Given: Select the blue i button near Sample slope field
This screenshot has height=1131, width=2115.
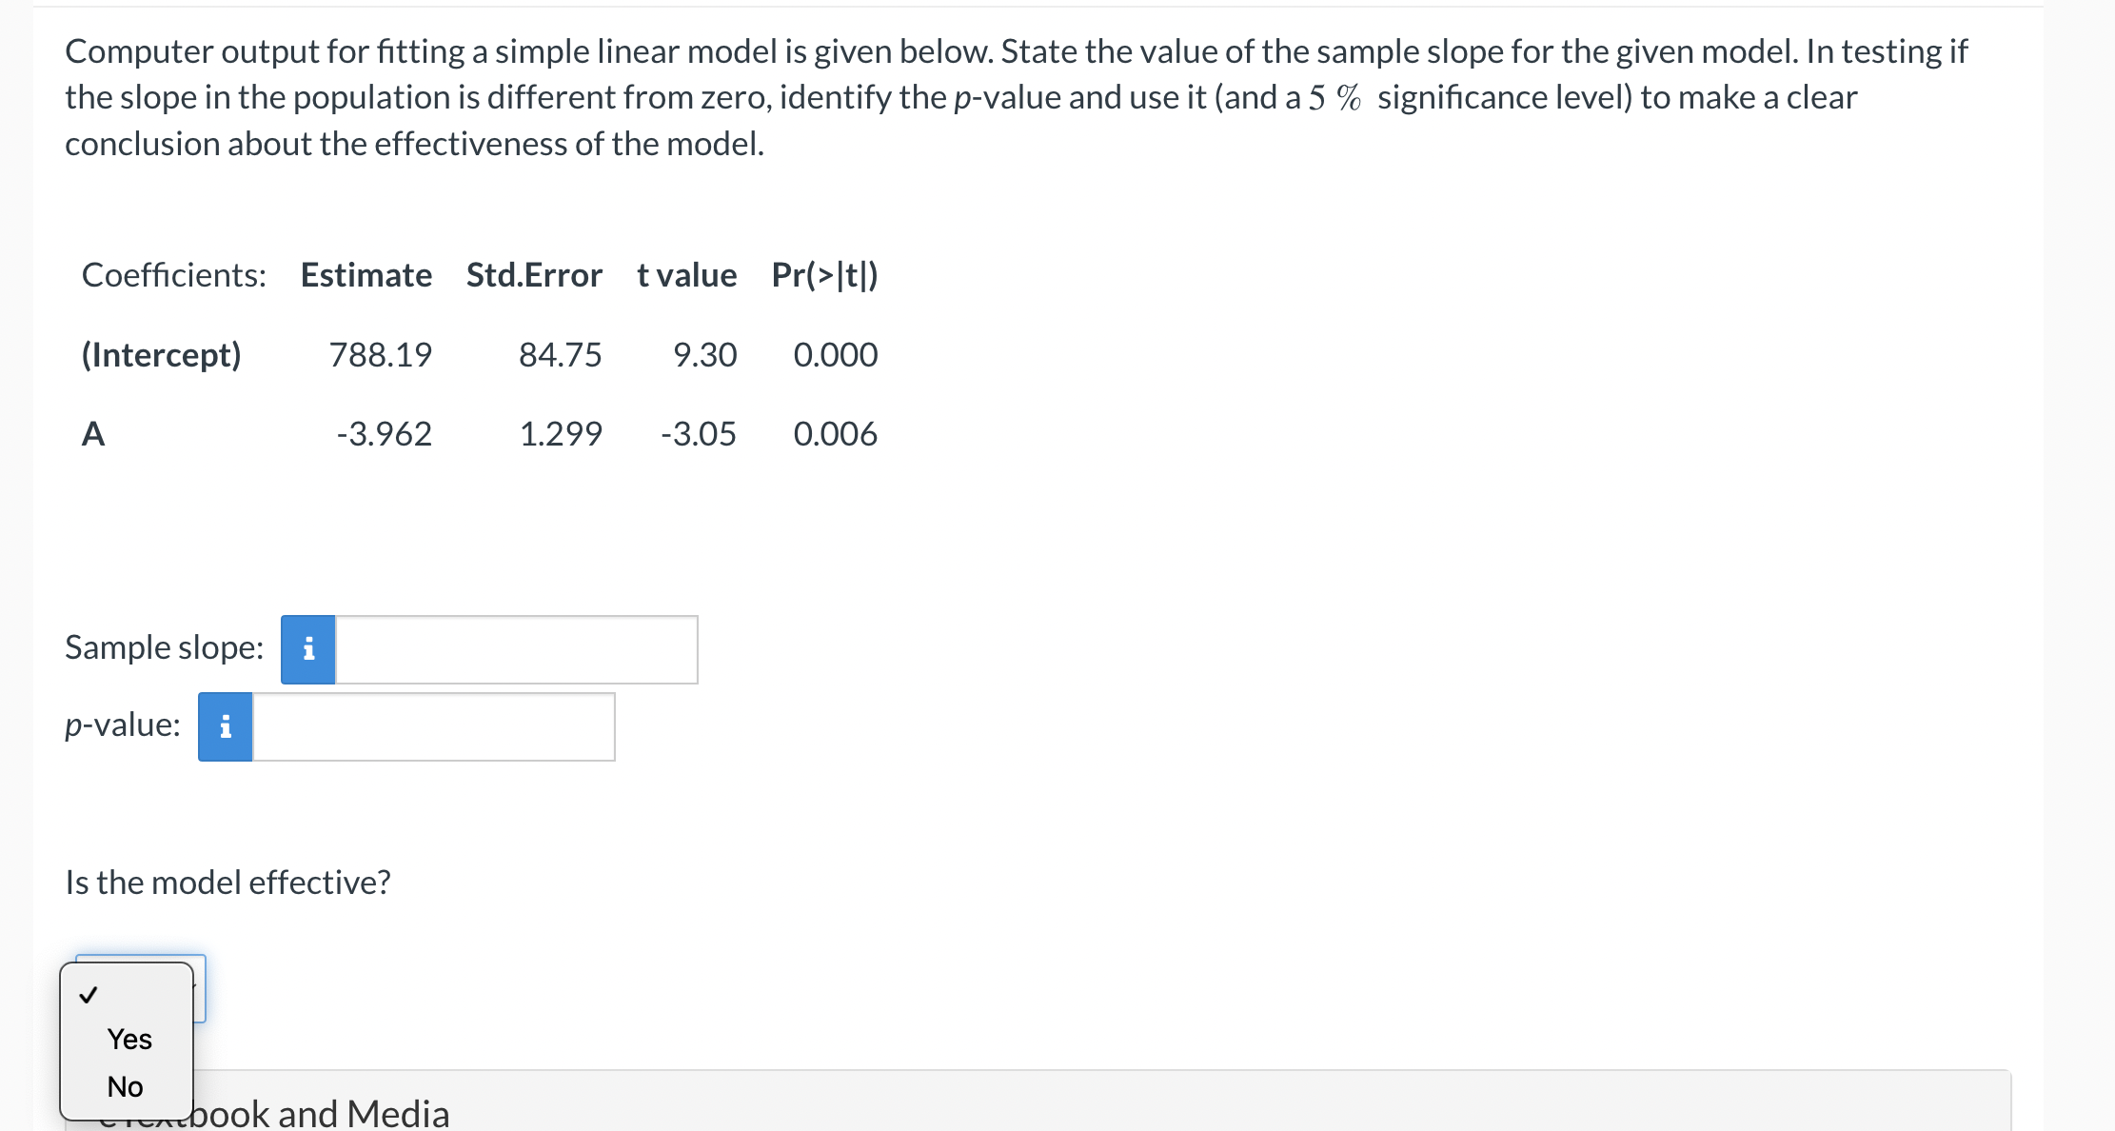Looking at the screenshot, I should pos(306,648).
